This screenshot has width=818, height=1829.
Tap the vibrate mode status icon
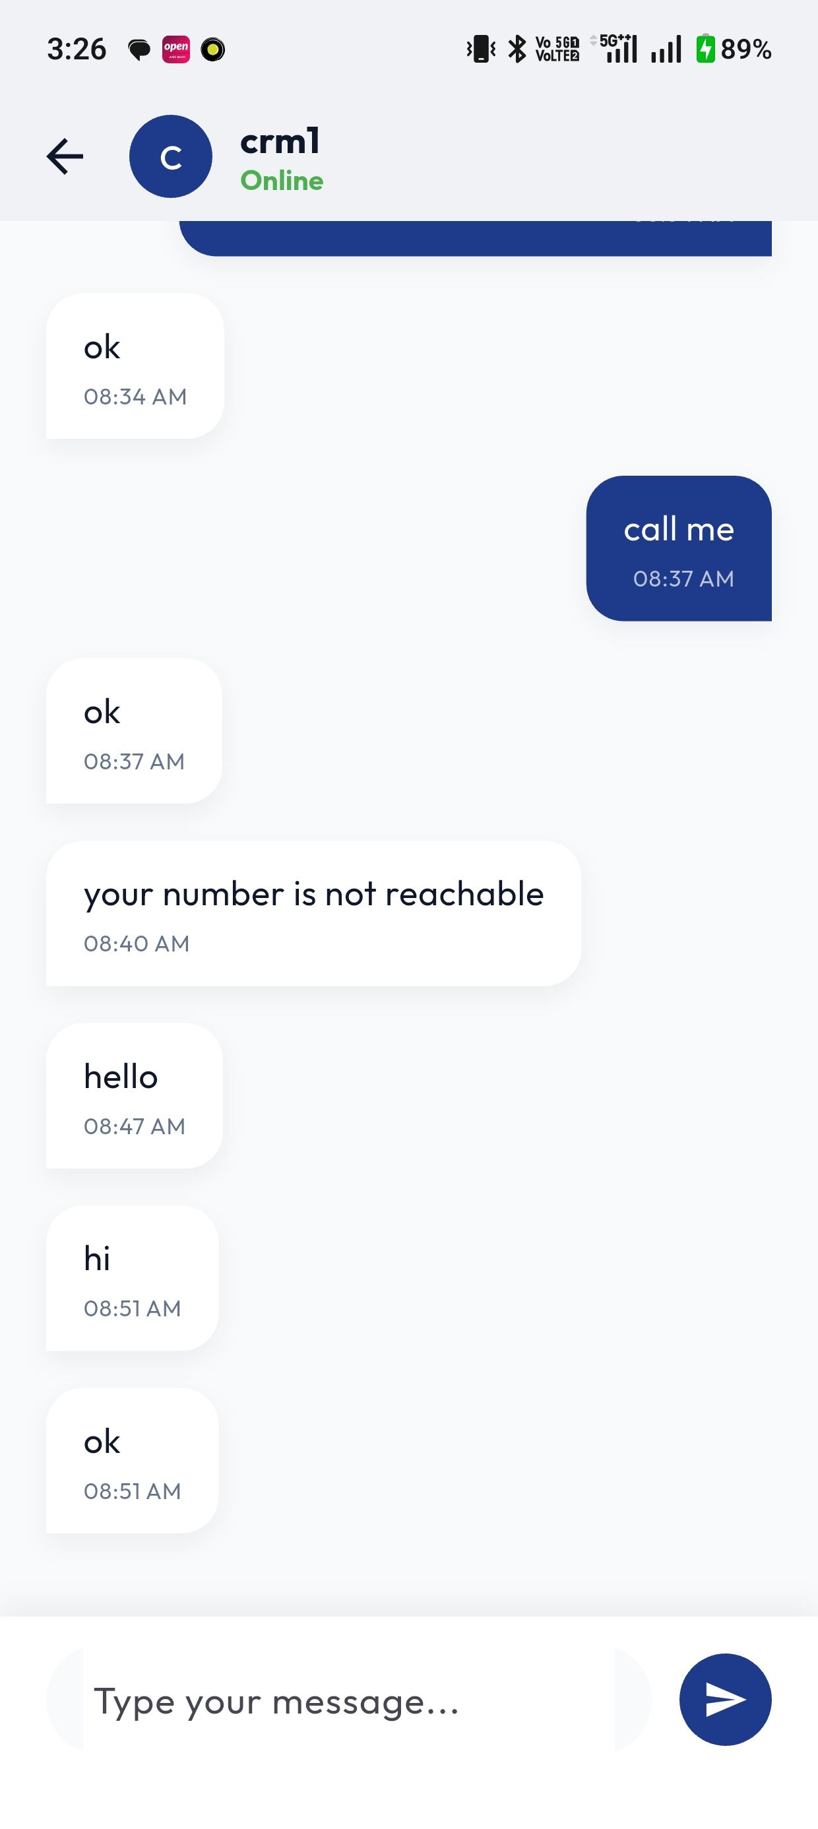point(481,49)
